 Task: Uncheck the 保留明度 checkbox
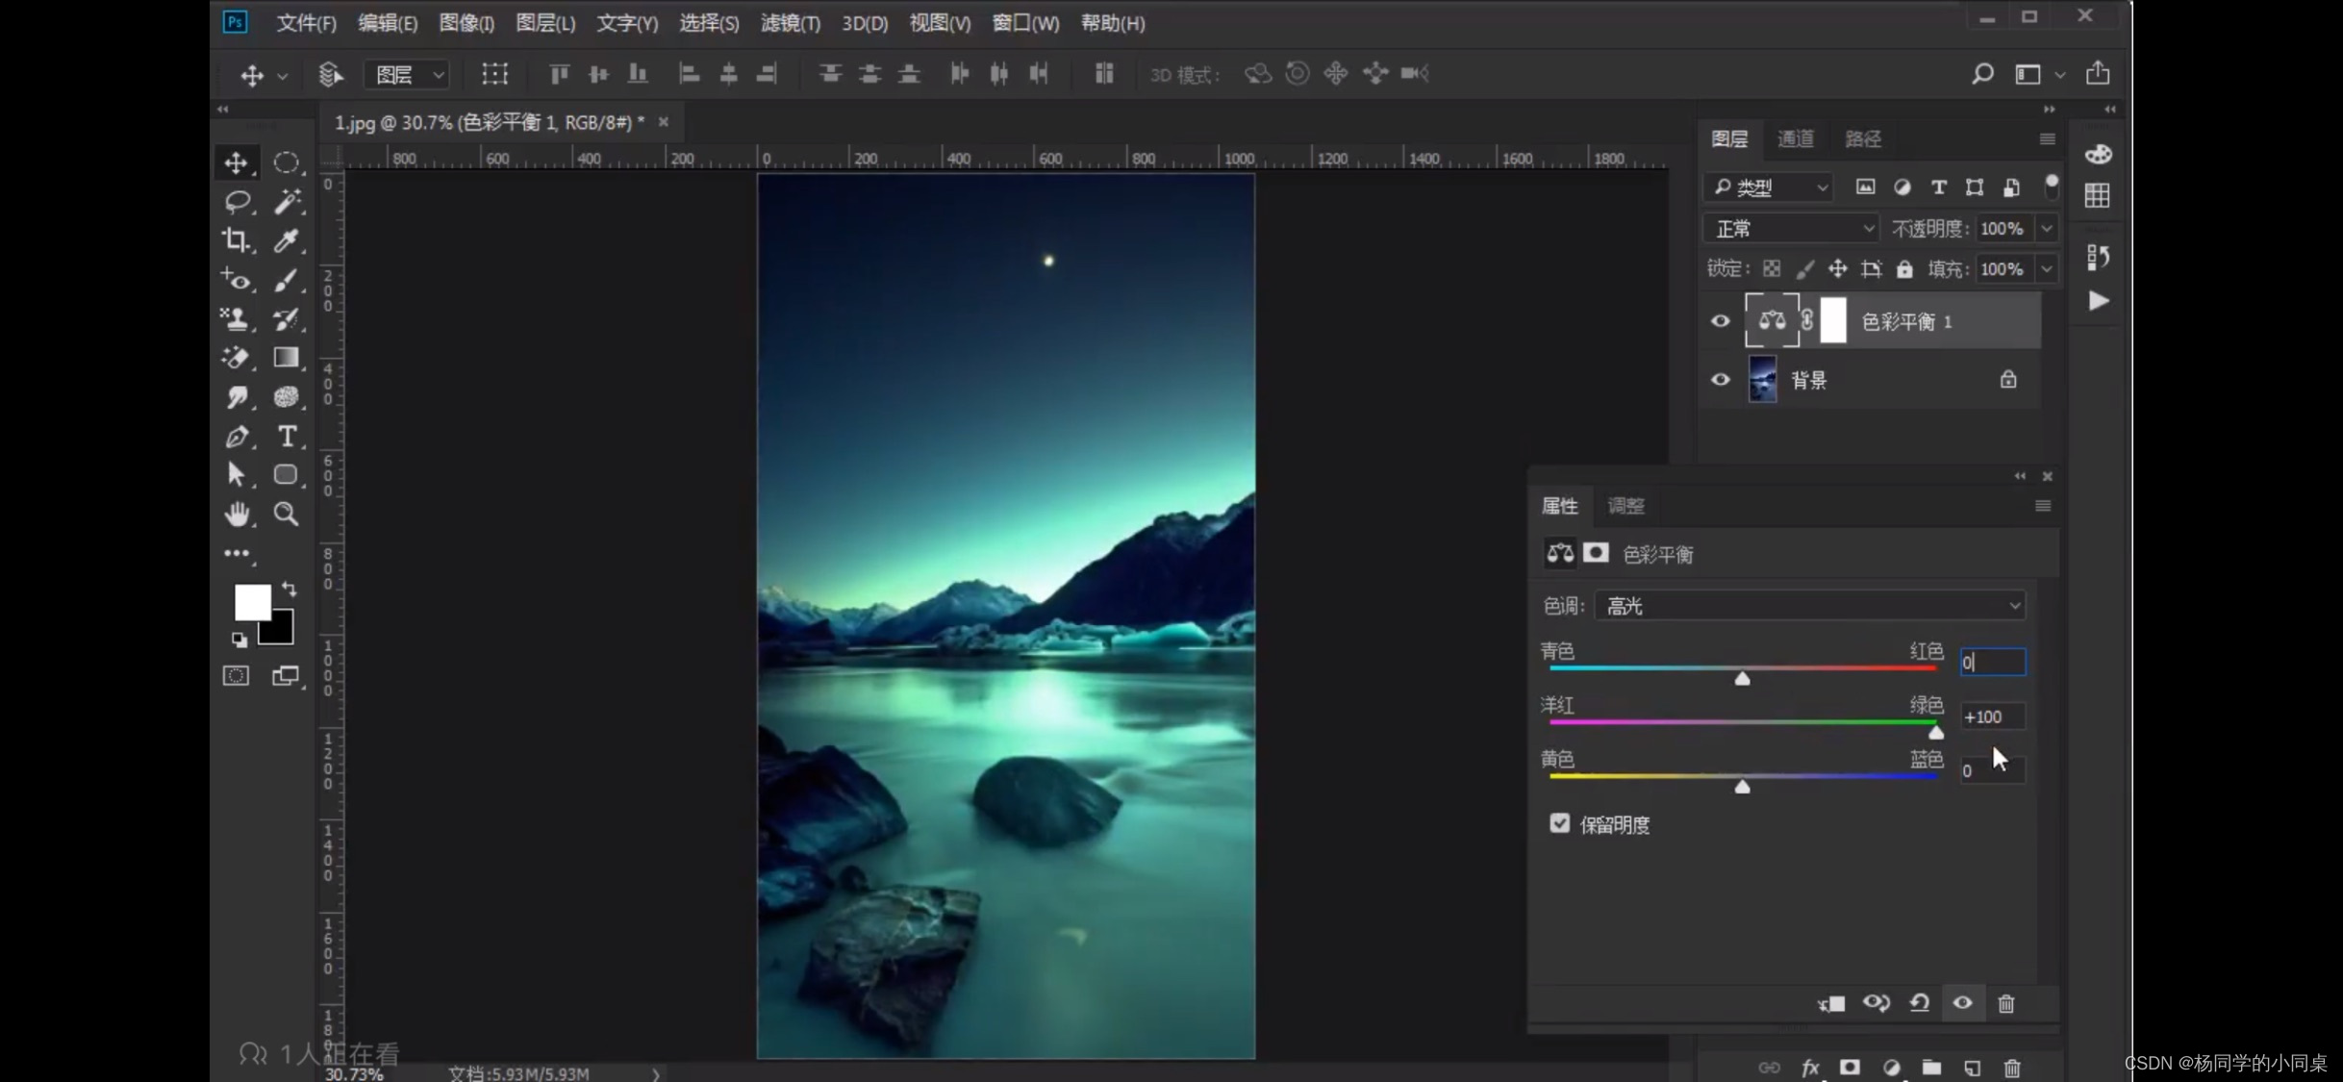pyautogui.click(x=1559, y=823)
